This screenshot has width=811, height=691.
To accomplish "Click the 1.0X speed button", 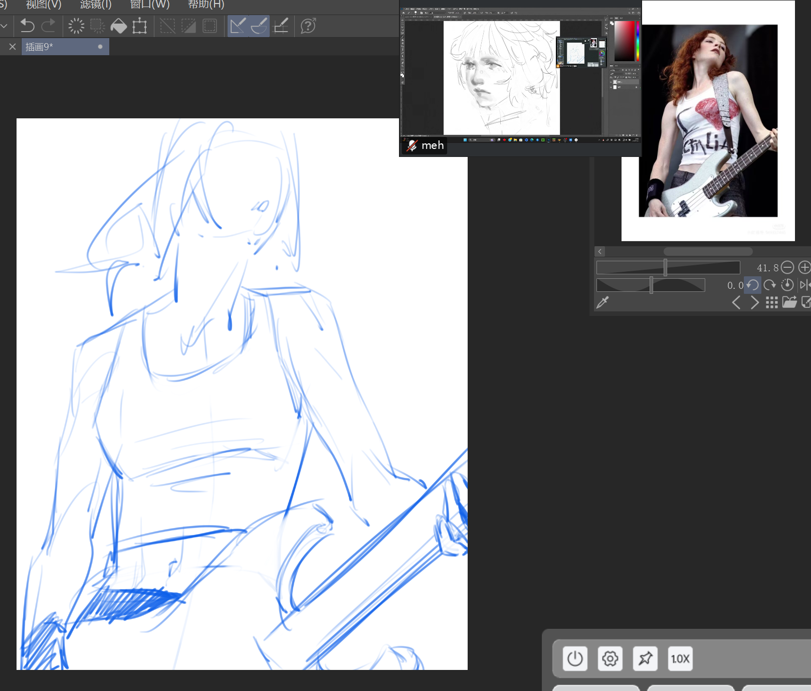I will coord(680,658).
